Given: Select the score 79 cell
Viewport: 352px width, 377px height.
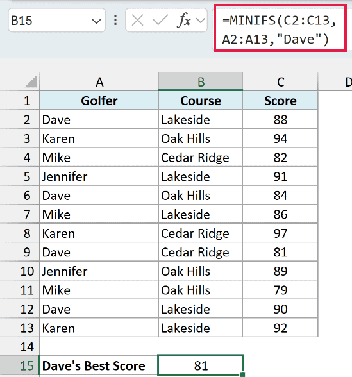Looking at the screenshot, I should pos(280,290).
